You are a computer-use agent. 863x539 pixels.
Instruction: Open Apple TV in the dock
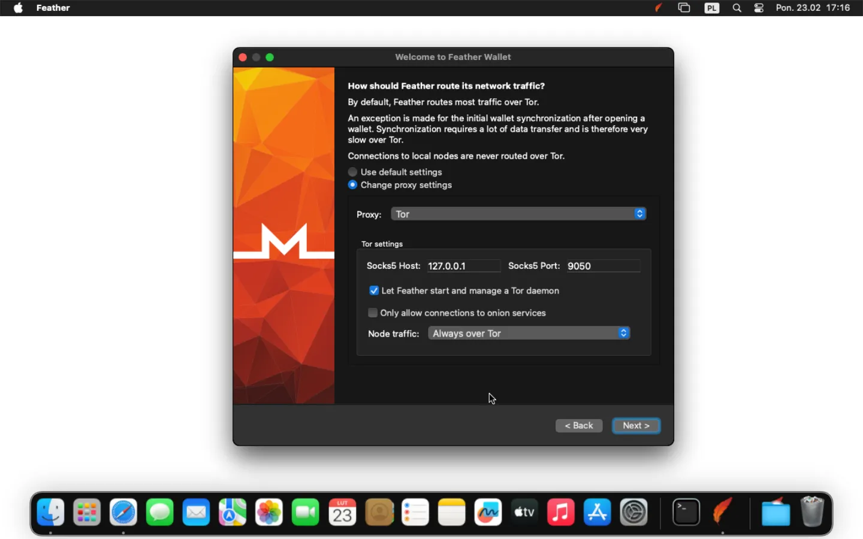(x=526, y=513)
